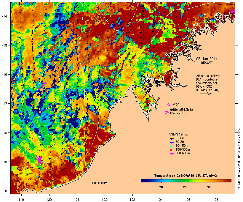
Task: Click the 'ANMN 12h av.' heading
Action: coord(179,134)
